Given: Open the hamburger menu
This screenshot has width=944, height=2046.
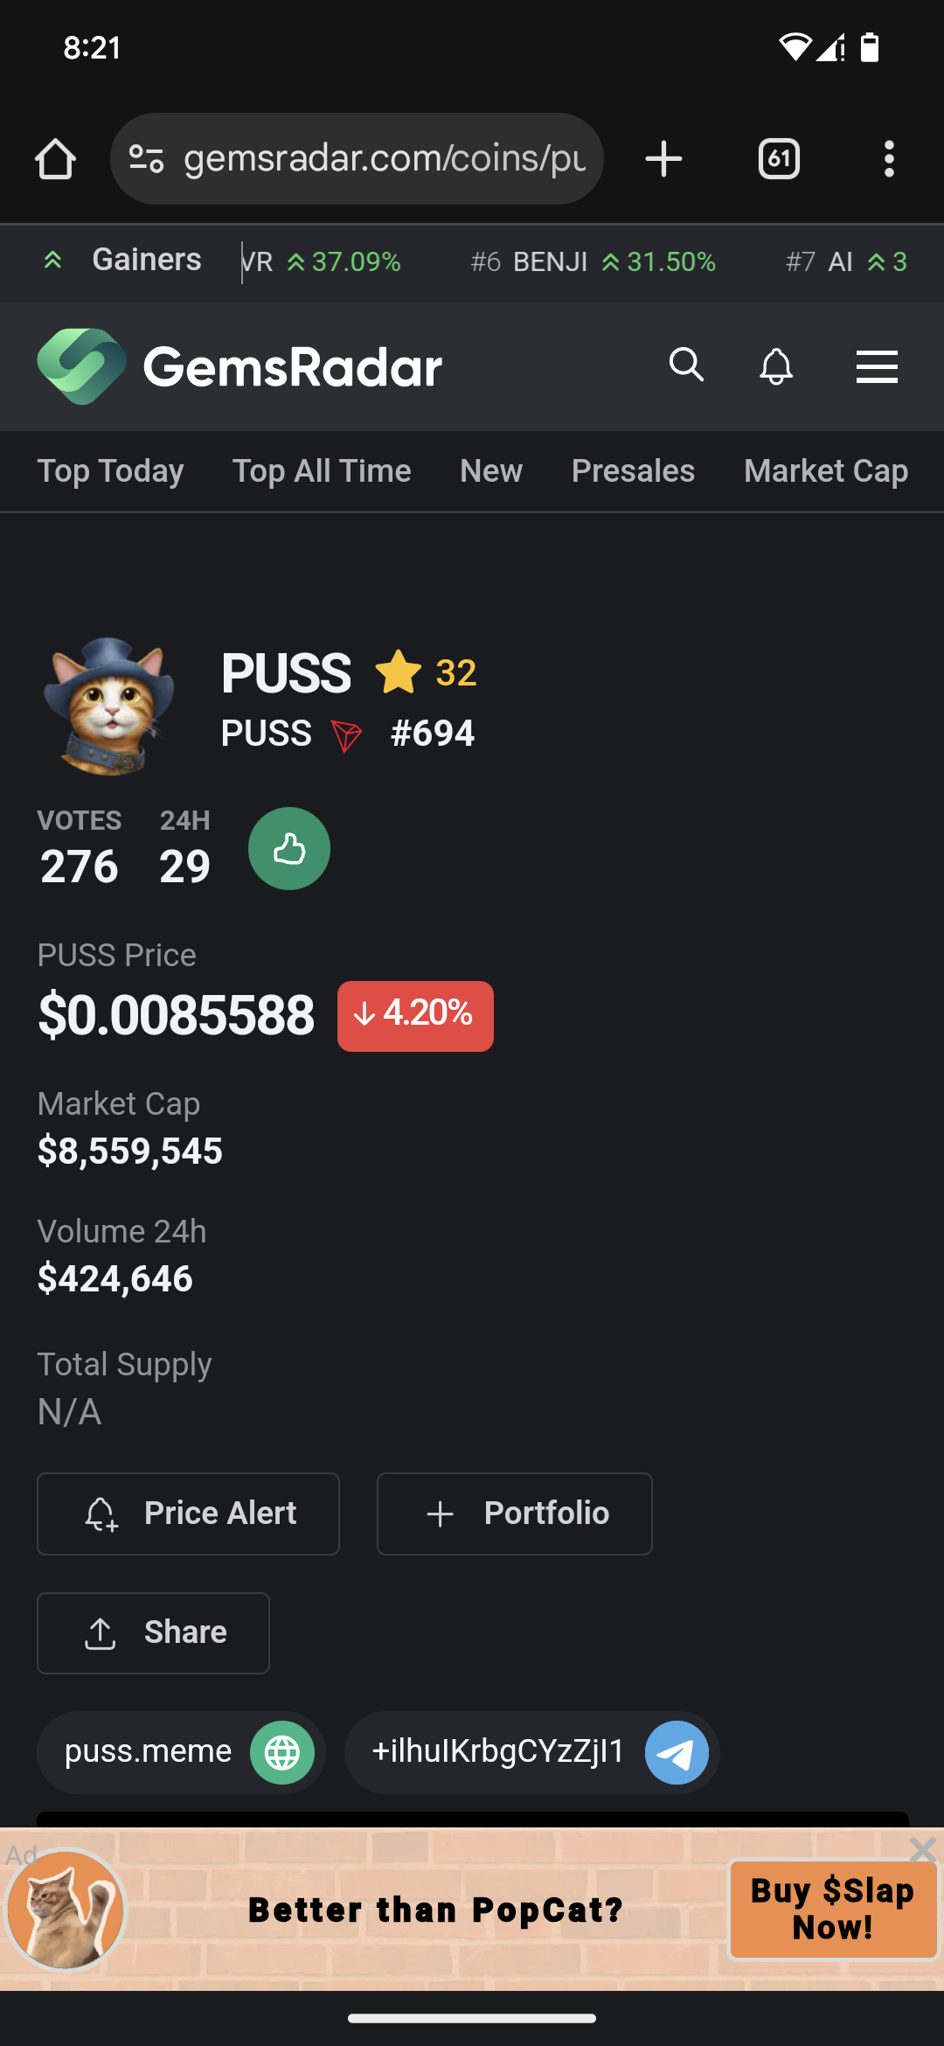Looking at the screenshot, I should click(x=877, y=366).
